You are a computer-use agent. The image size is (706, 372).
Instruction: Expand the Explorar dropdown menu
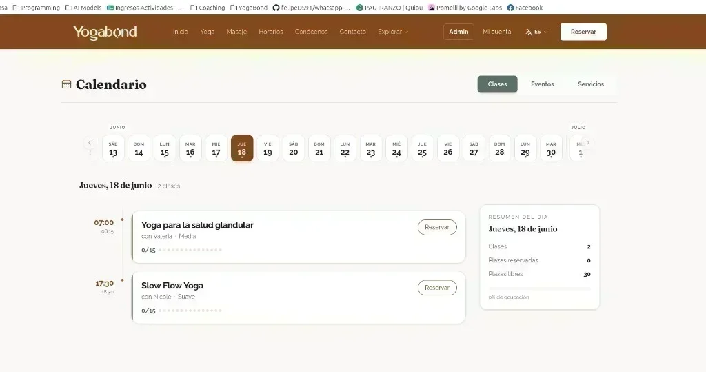tap(393, 32)
